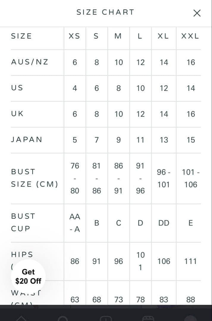Open the clapperboard icon in bottom bar

point(148,318)
